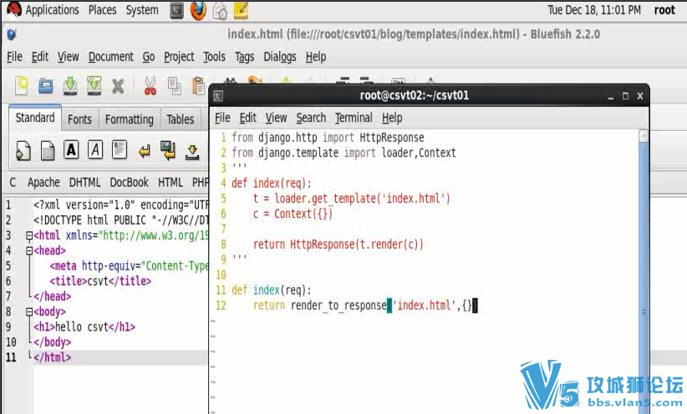Open terminal View menu
The height and width of the screenshot is (414, 687).
(x=276, y=118)
